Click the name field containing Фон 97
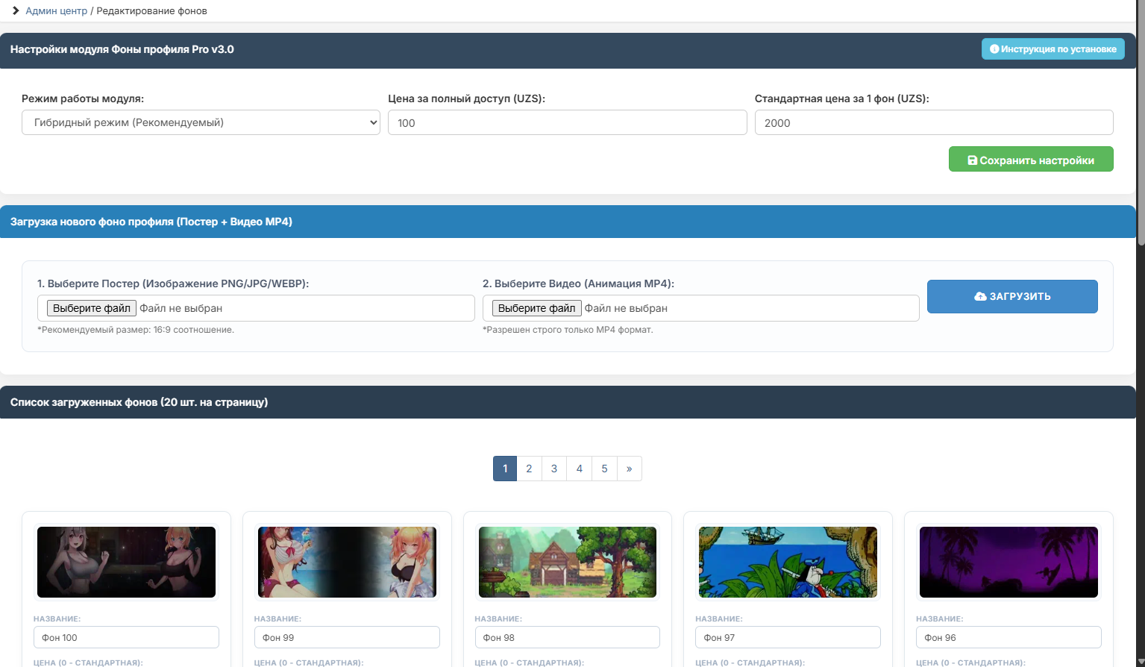This screenshot has height=667, width=1145. 788,637
